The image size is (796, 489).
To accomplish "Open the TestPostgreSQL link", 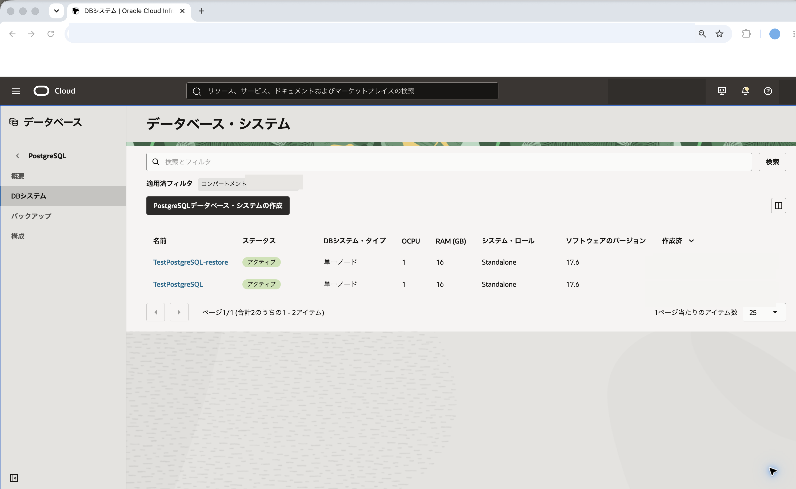I will tap(178, 284).
